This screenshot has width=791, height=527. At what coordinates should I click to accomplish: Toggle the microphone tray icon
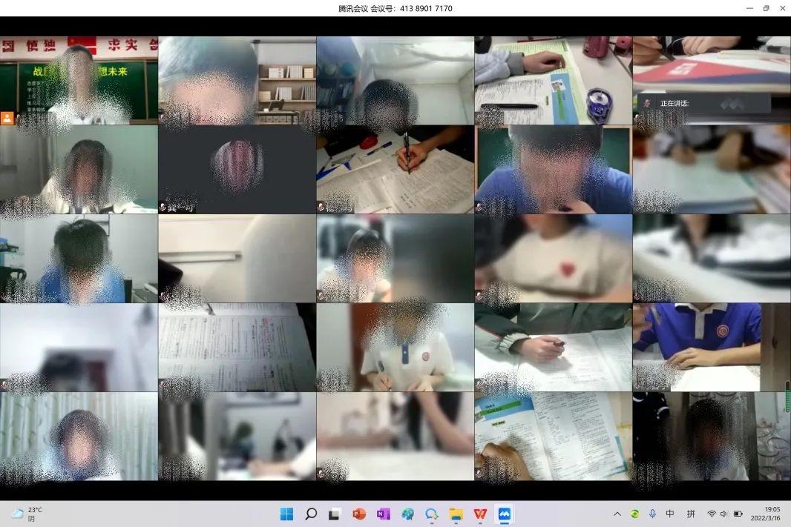[x=652, y=514]
